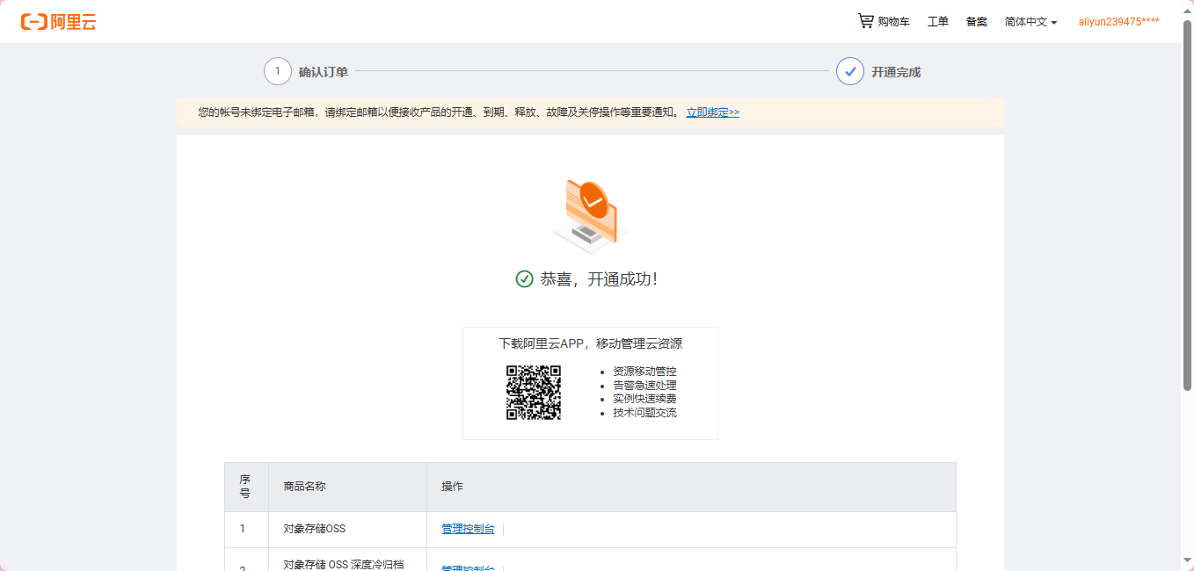This screenshot has width=1194, height=571.
Task: Click the 告警急速处理 bullet item
Action: click(x=644, y=385)
